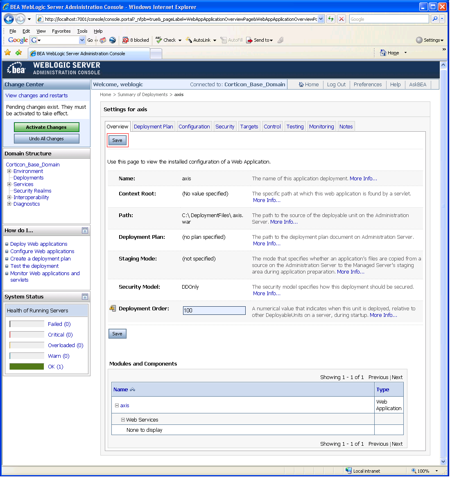Open the Deployments link in Domain Structure
The width and height of the screenshot is (450, 478).
click(28, 178)
